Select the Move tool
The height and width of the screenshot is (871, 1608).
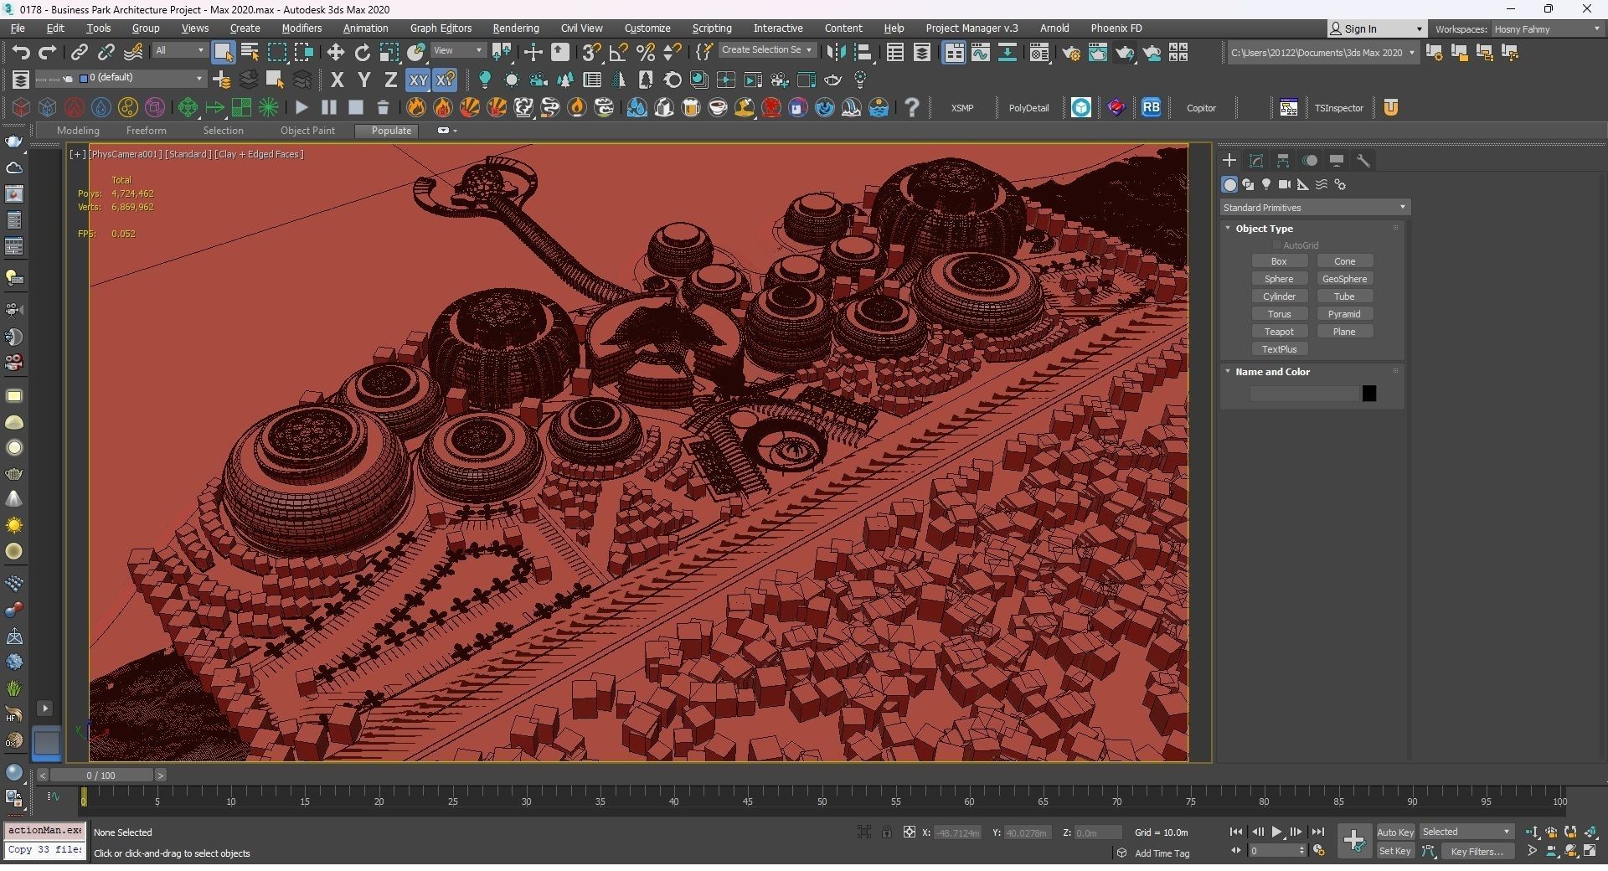[x=335, y=53]
